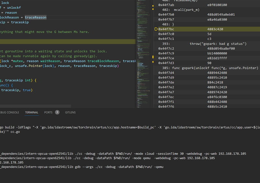Screen dimensions: 260x183
Task: Select disassembly row 0x44f7ab
Action: tap(207, 5)
